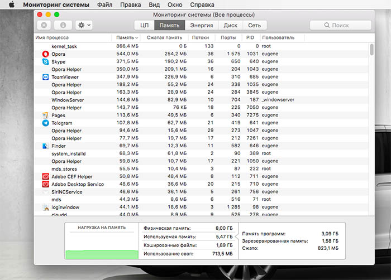Open the Справка menu

point(202,4)
